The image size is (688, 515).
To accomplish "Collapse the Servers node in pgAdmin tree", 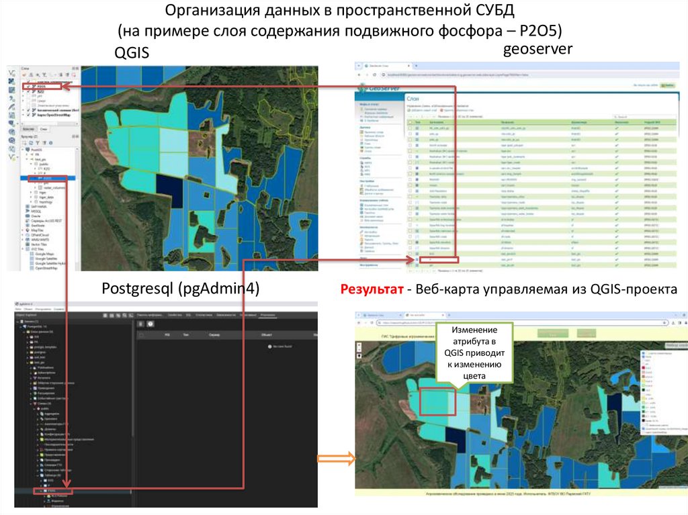I will coord(17,322).
